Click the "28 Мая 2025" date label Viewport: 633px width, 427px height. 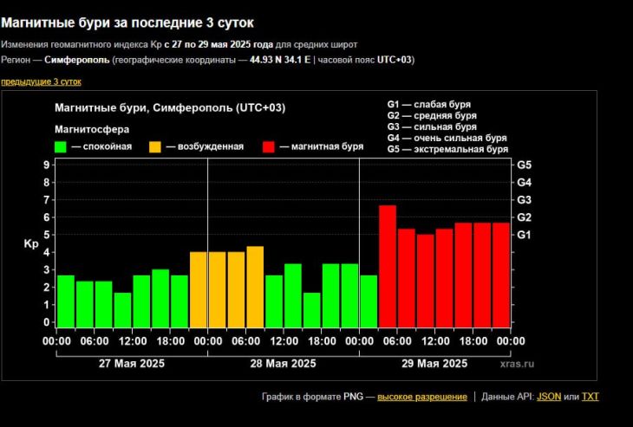point(284,363)
